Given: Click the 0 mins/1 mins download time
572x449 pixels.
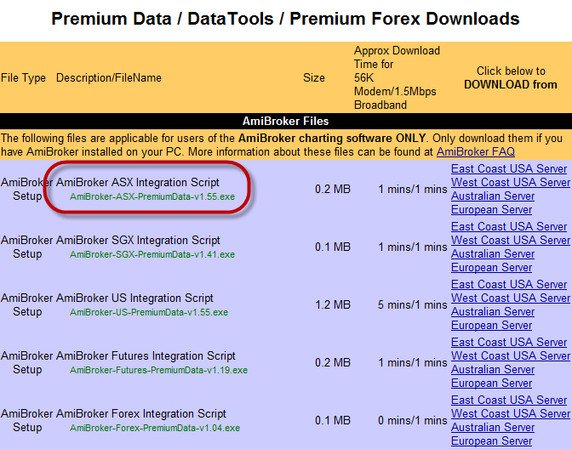Looking at the screenshot, I should [x=413, y=421].
